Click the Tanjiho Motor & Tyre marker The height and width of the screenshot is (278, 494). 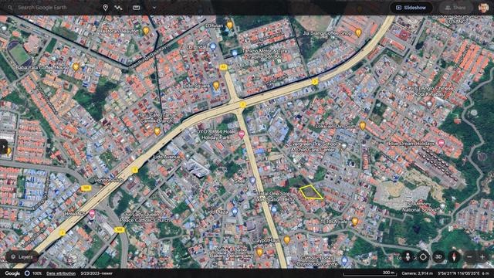234,53
